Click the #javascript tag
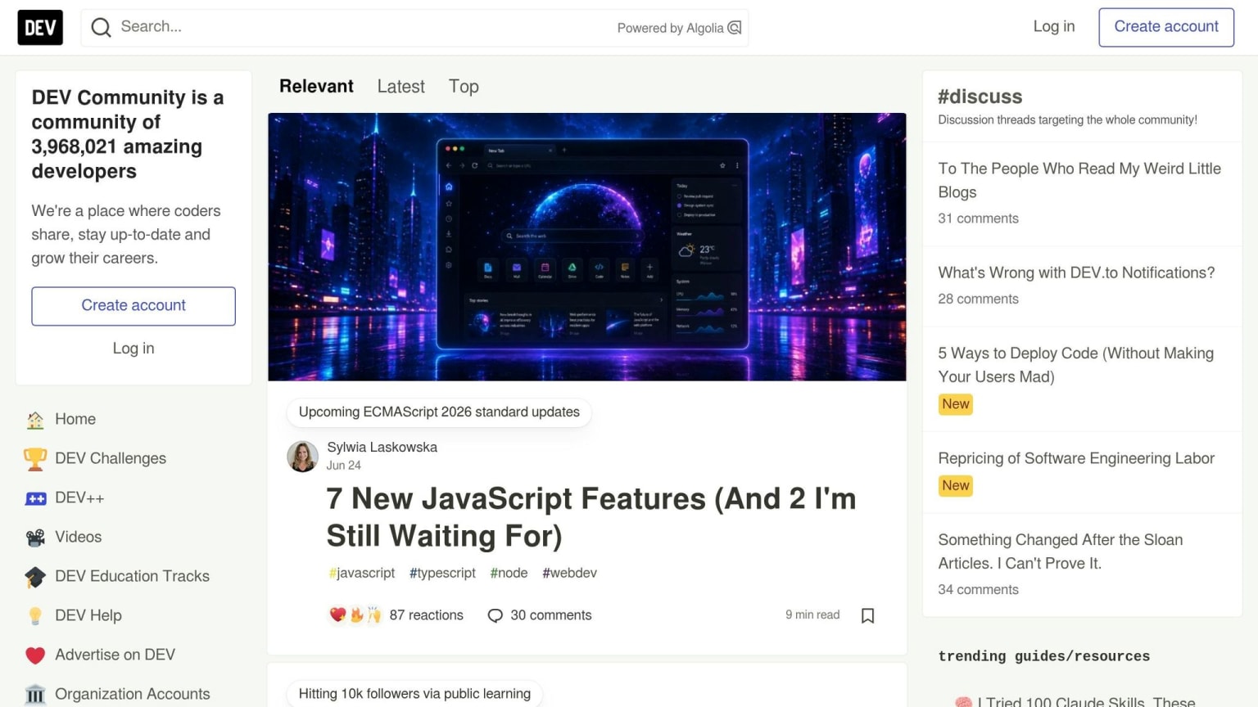 [x=362, y=573]
